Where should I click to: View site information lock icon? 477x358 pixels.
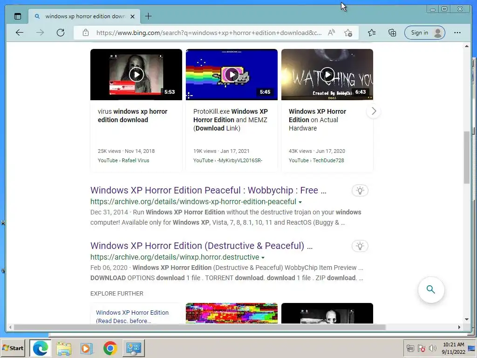click(x=86, y=33)
